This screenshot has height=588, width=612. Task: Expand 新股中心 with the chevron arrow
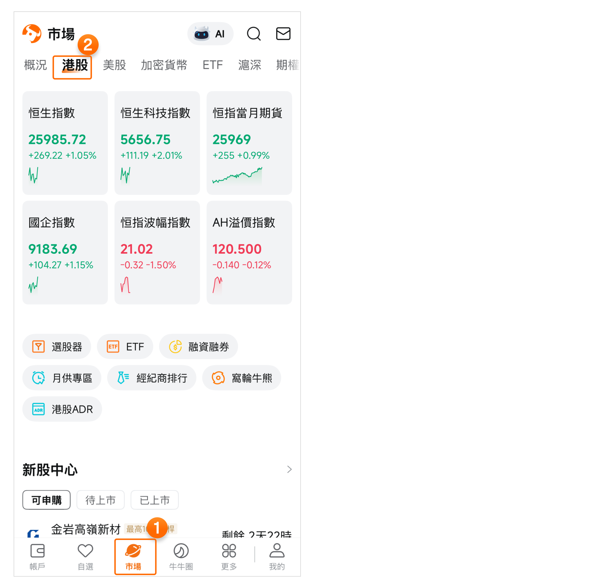pyautogui.click(x=289, y=469)
